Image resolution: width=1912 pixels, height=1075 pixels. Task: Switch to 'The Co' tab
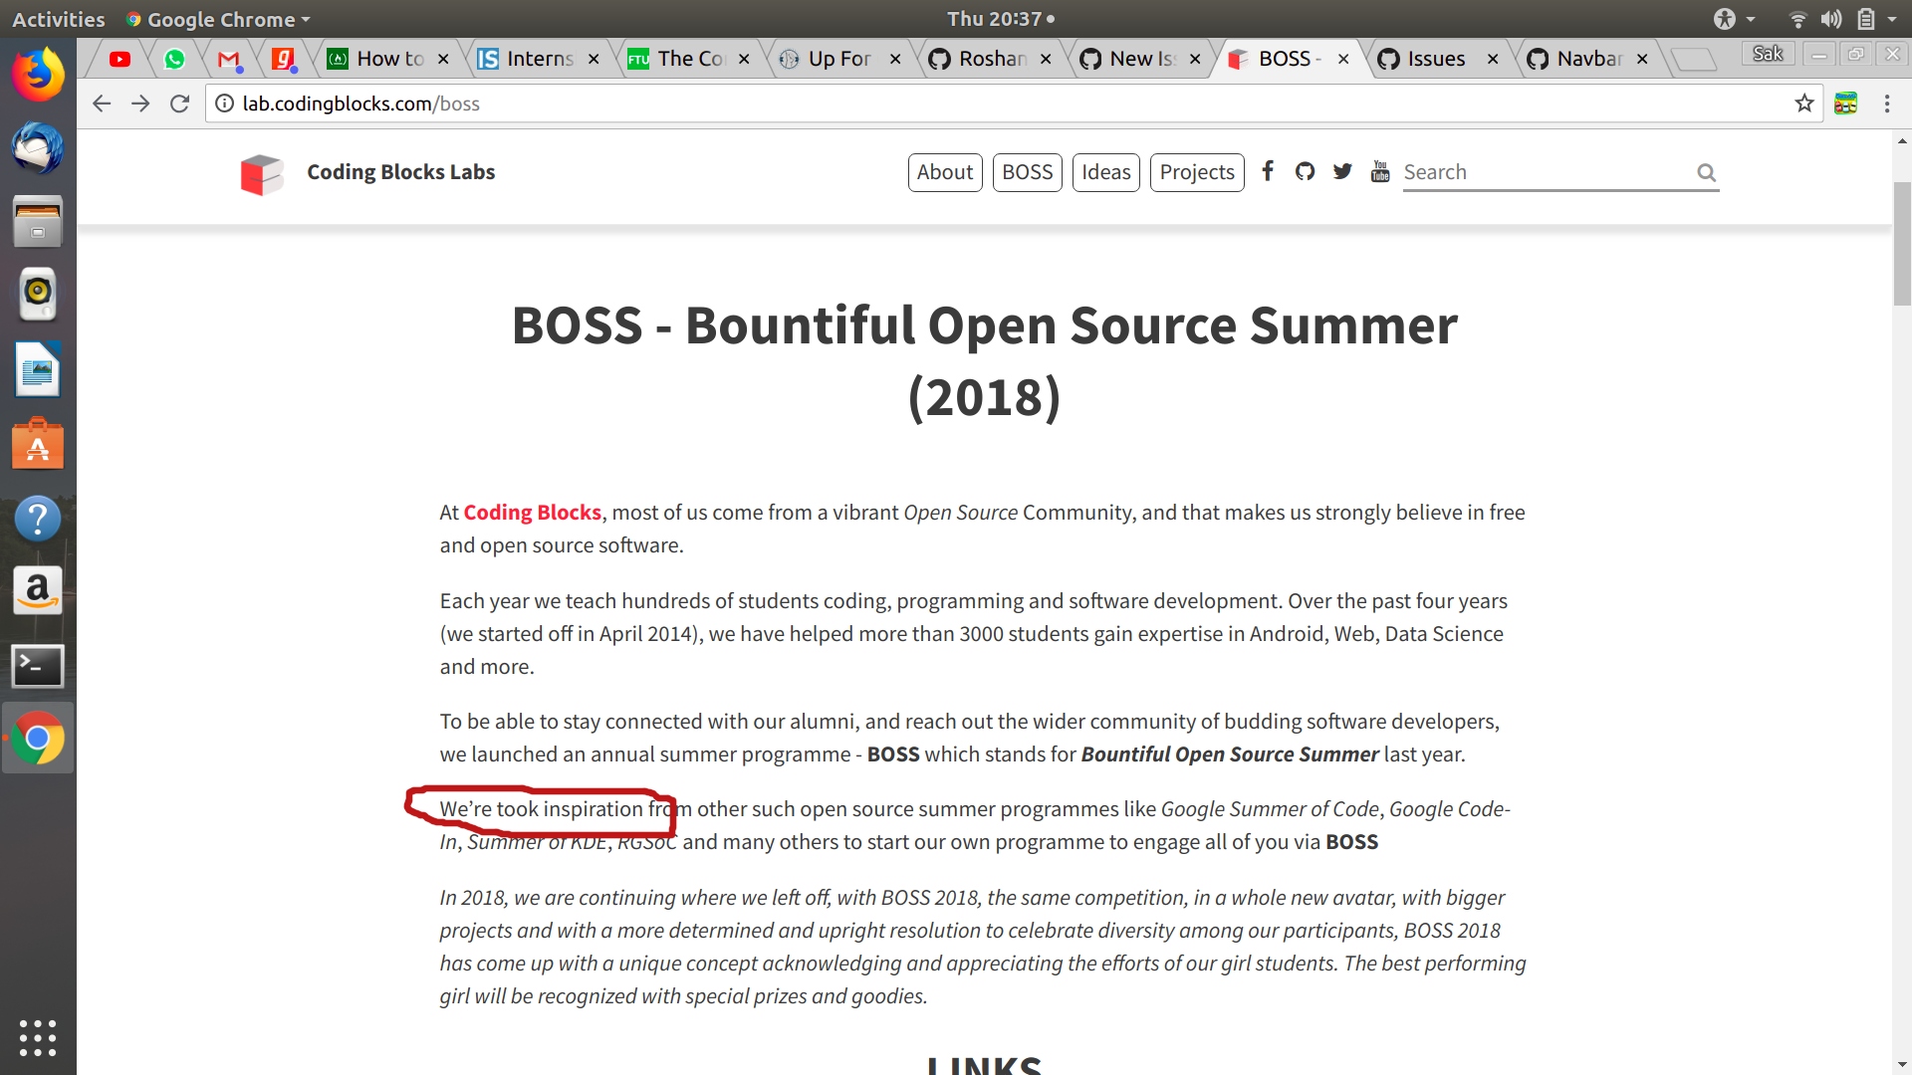coord(689,59)
